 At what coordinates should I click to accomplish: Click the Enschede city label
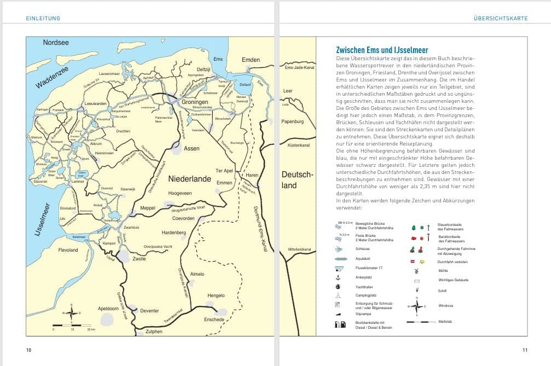pyautogui.click(x=214, y=319)
